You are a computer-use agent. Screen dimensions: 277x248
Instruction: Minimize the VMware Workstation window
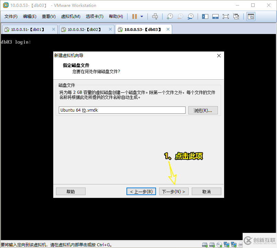(237, 5)
